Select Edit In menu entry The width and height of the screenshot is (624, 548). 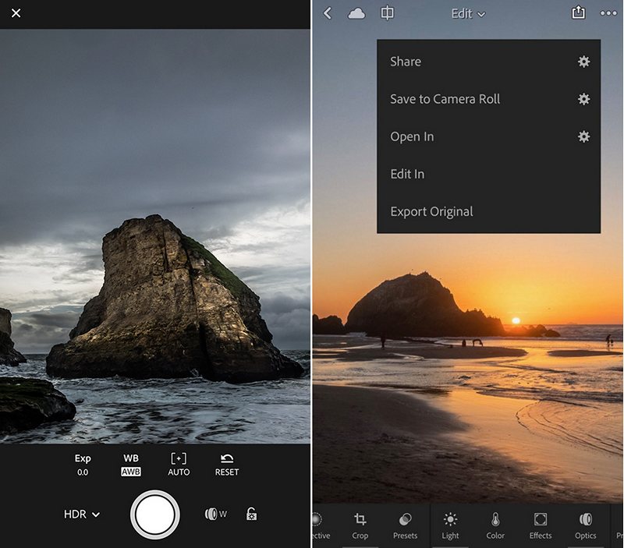[407, 174]
